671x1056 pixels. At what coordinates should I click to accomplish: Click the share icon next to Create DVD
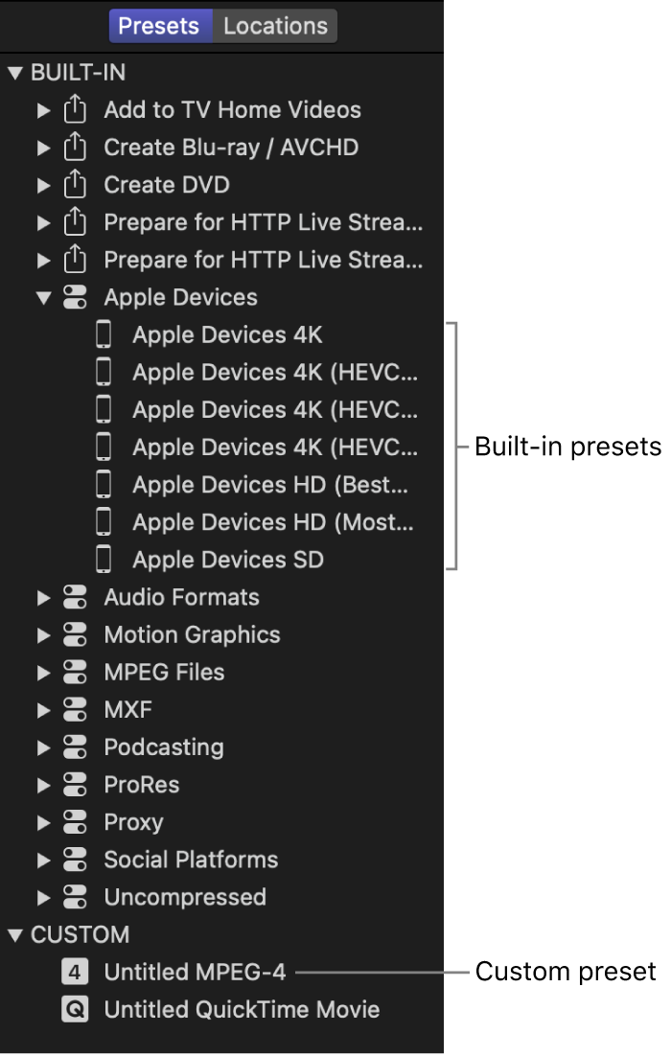click(x=76, y=185)
